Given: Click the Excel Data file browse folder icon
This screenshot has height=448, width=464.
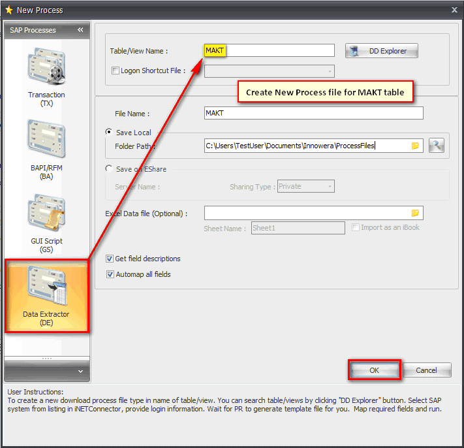Looking at the screenshot, I should coord(415,213).
